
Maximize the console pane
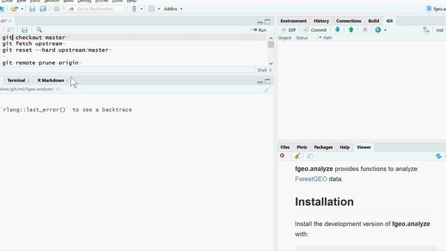click(268, 82)
